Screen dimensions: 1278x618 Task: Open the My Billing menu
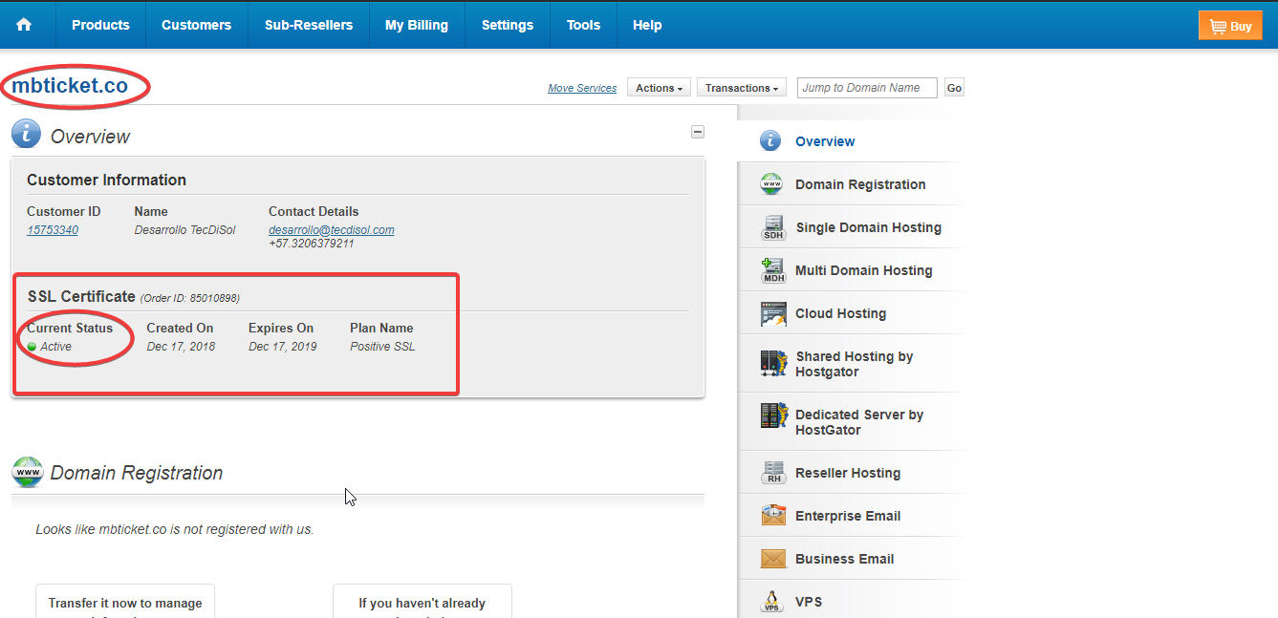(417, 25)
